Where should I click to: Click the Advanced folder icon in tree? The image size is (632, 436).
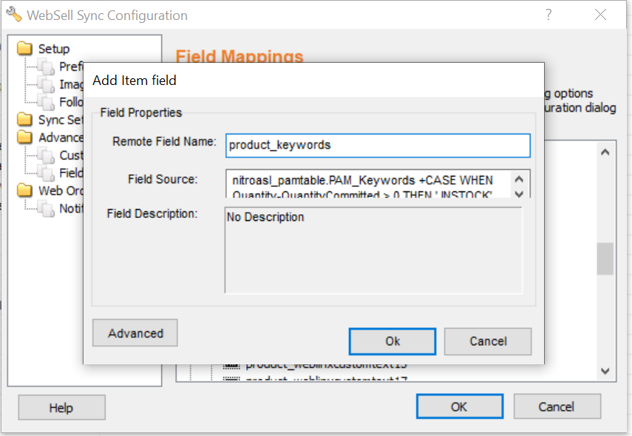pos(25,137)
